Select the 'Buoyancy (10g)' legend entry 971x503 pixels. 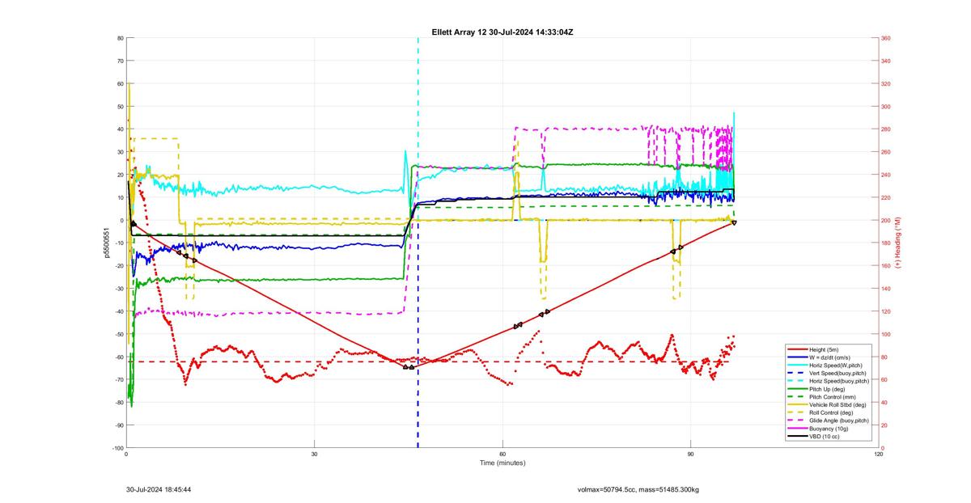point(829,429)
